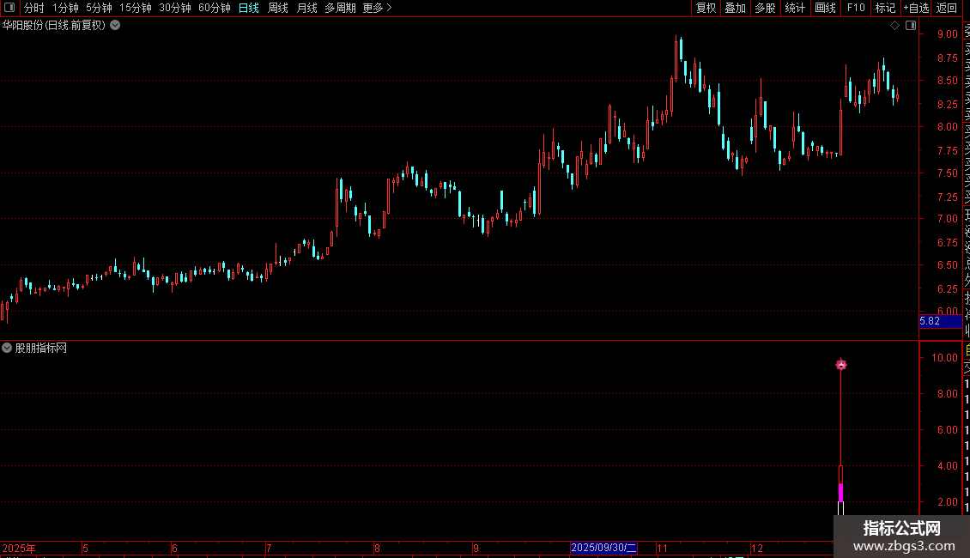Select the 15分钟 period
970x558 pixels.
click(135, 8)
